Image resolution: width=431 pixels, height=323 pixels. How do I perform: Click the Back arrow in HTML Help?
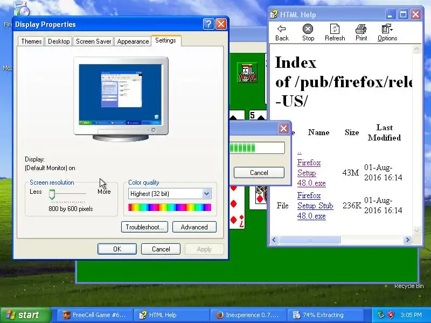point(282,33)
